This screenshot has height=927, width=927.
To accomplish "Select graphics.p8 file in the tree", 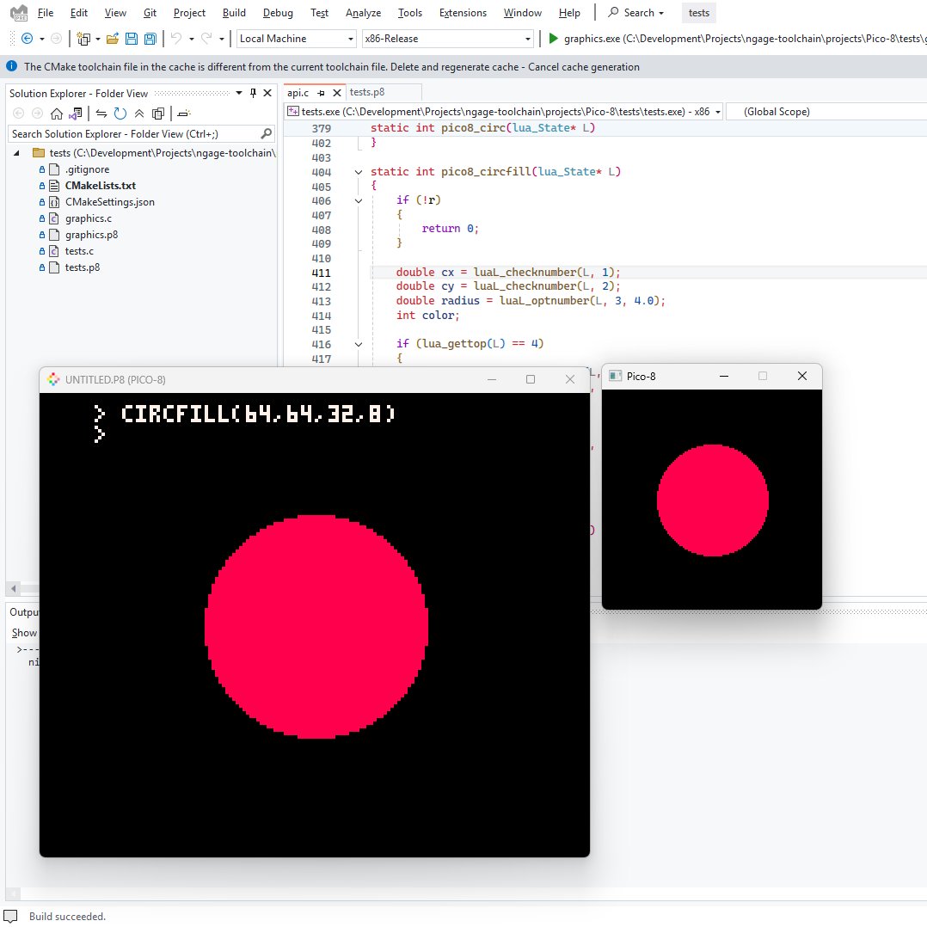I will tap(92, 235).
